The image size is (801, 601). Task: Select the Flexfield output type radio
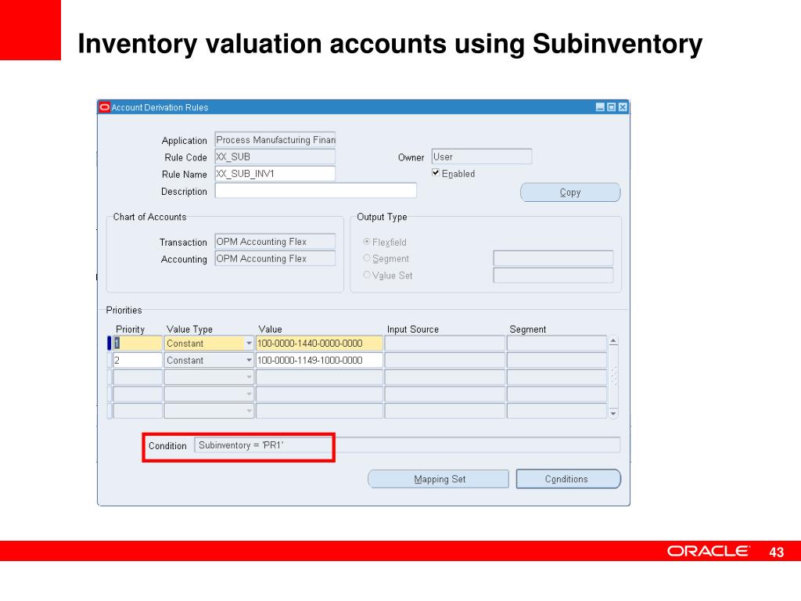[367, 241]
